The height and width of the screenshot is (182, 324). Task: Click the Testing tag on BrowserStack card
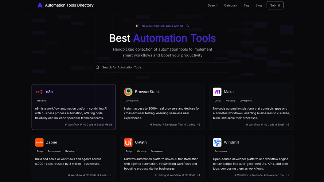pyautogui.click(x=156, y=124)
